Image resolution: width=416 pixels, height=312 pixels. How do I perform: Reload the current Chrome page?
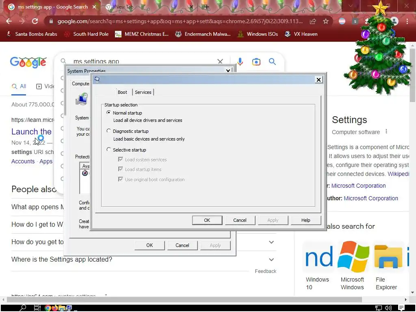click(x=35, y=21)
